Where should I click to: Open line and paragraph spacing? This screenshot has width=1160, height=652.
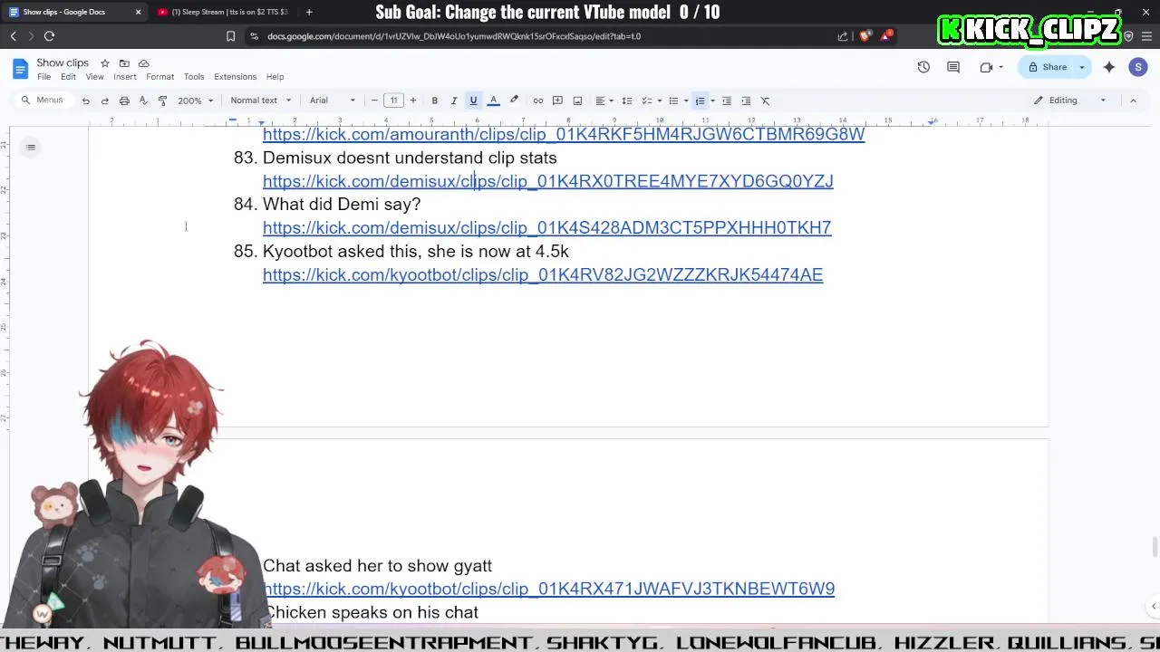[x=626, y=101]
